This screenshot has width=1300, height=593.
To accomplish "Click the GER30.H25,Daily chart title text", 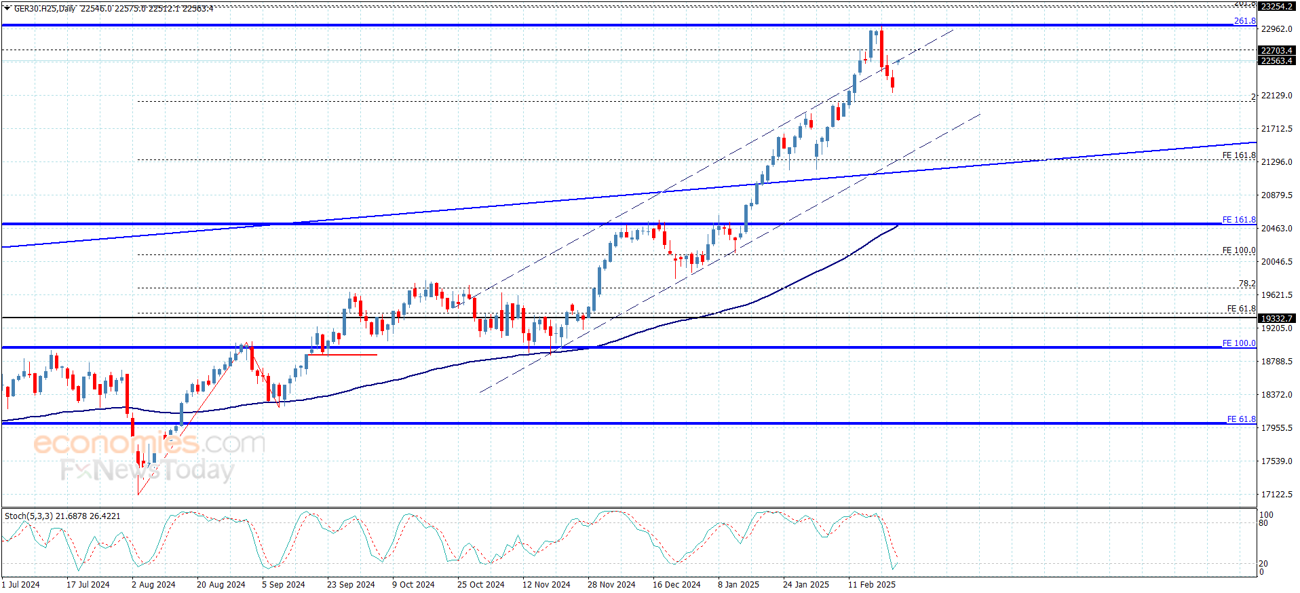I will point(45,9).
